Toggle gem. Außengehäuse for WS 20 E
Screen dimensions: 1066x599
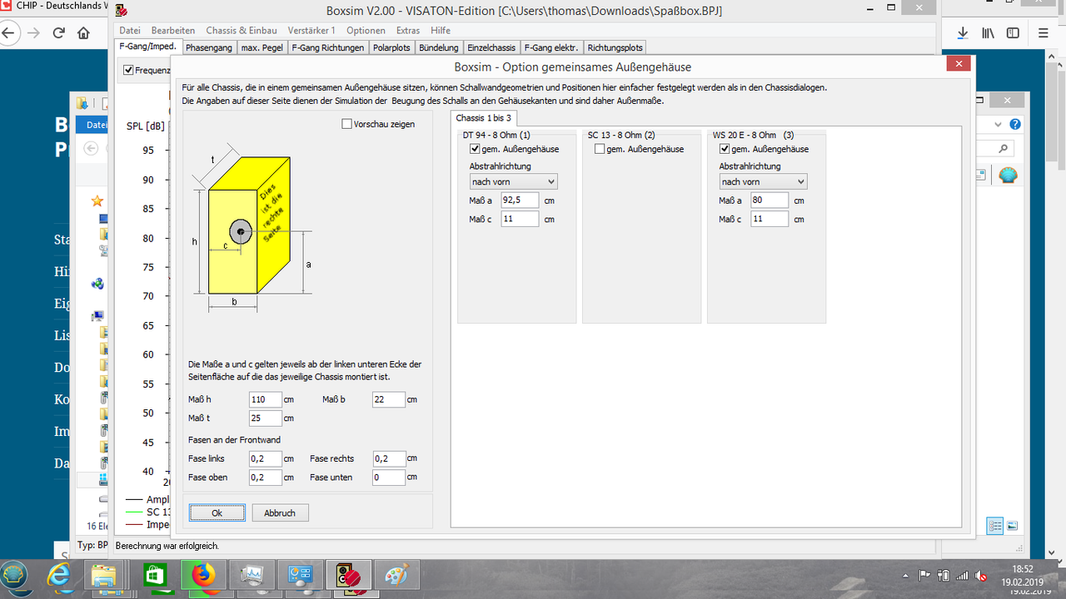725,149
